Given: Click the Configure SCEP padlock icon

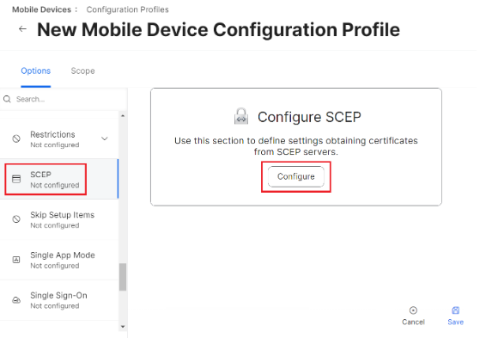Looking at the screenshot, I should point(241,116).
